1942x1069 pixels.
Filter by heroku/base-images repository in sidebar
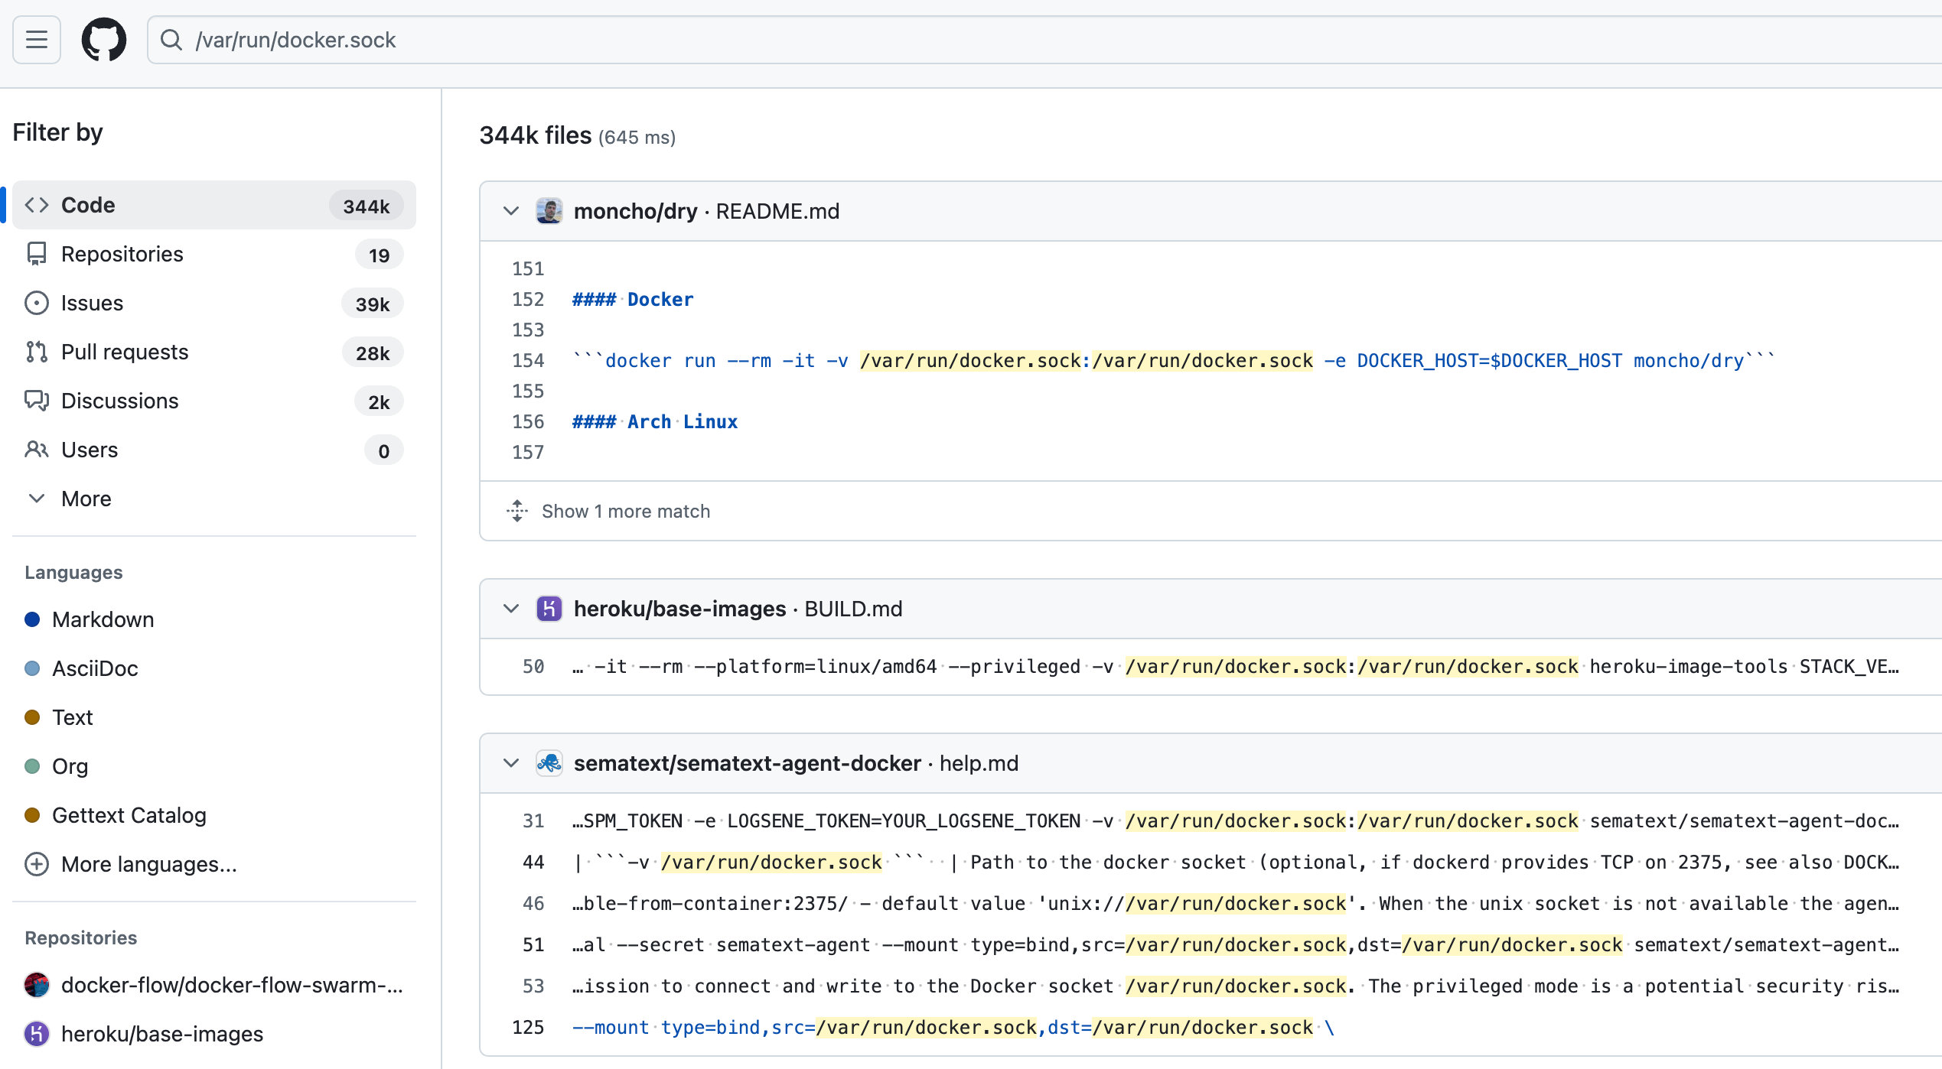pyautogui.click(x=214, y=1034)
